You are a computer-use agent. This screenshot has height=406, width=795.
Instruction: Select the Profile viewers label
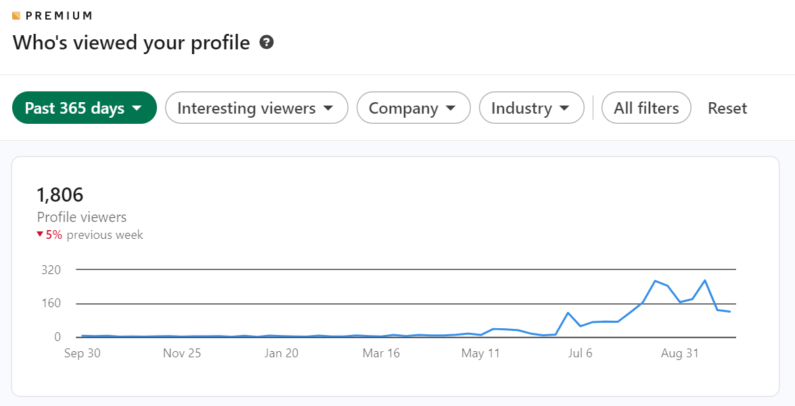(x=82, y=217)
